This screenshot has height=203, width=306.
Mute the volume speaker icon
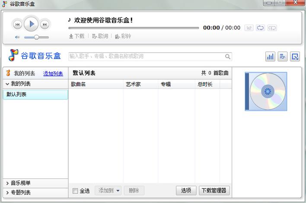click(17, 37)
